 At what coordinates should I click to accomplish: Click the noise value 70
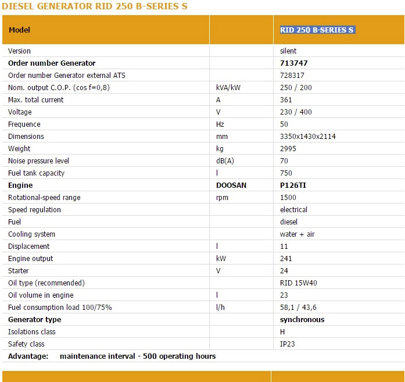point(284,160)
